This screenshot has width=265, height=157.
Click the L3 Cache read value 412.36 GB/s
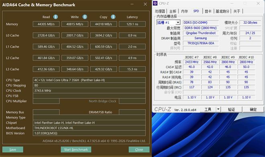coord(46,69)
